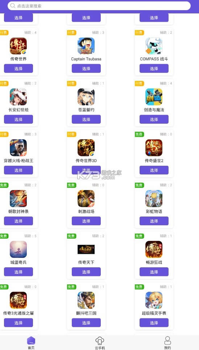Switch to the 云手机 tab
Screen dimensions: 199x350
click(x=100, y=343)
